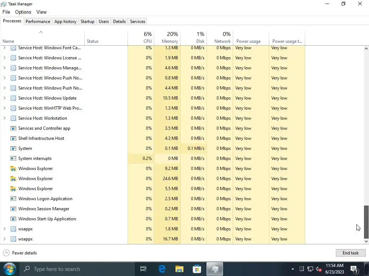The height and width of the screenshot is (276, 369).
Task: Sort by the CPU column header
Action: click(x=141, y=38)
